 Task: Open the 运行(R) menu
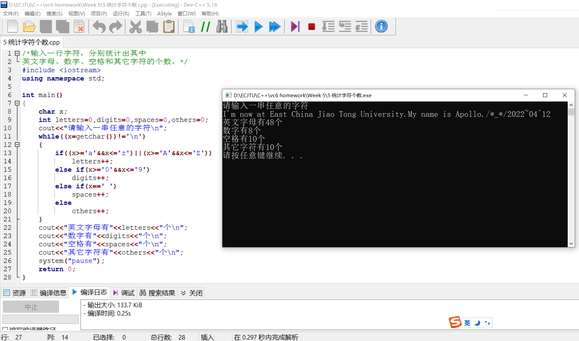[121, 14]
